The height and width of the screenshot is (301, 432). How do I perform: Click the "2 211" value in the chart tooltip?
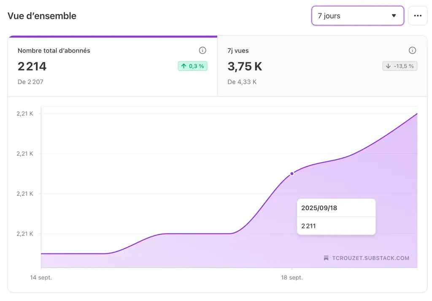click(x=308, y=226)
